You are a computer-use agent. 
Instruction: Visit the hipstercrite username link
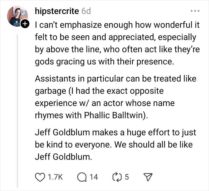coord(57,12)
